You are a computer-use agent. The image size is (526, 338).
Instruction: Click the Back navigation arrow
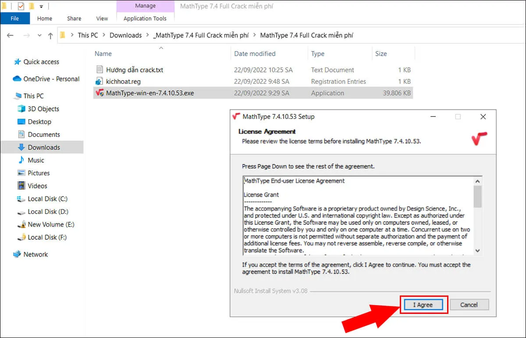point(10,36)
